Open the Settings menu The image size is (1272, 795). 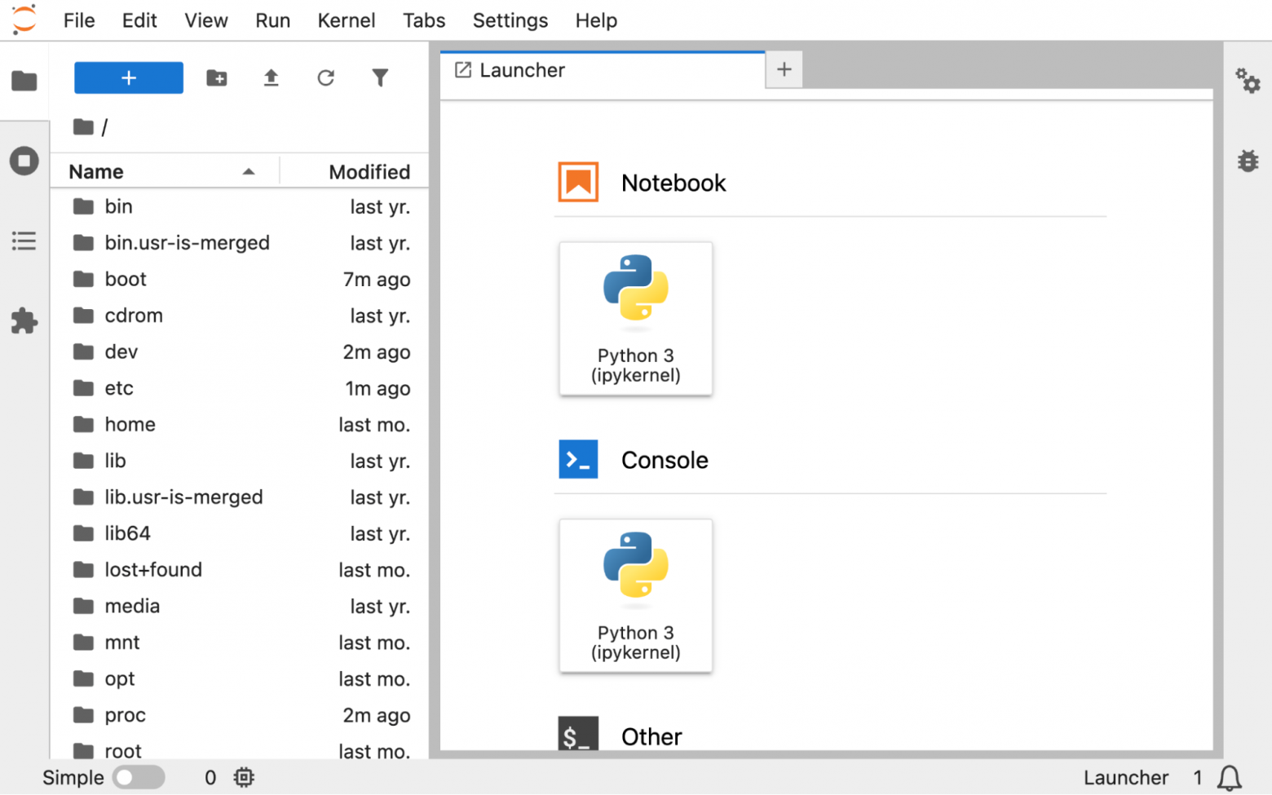pos(510,20)
